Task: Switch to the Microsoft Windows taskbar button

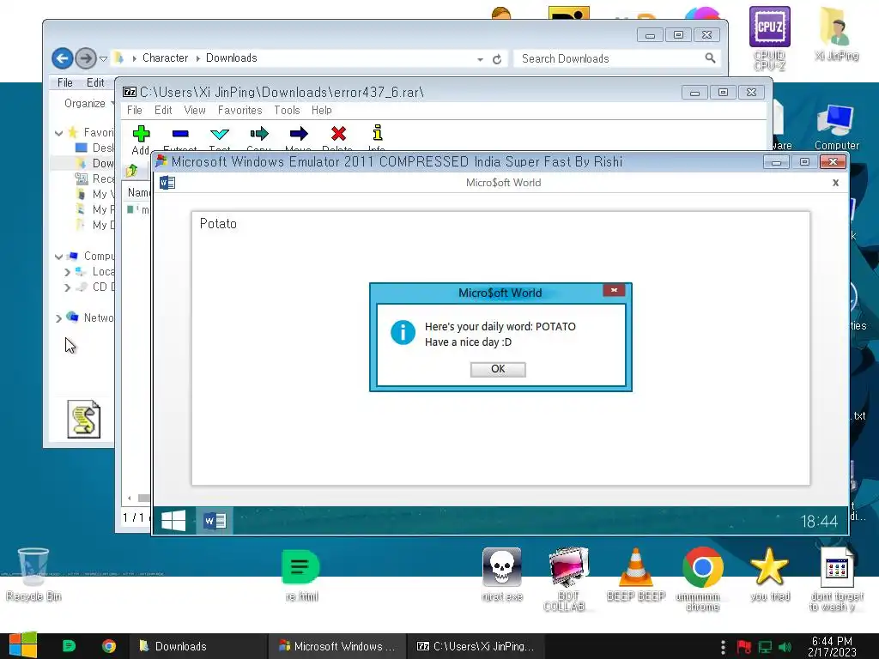Action: pos(336,646)
